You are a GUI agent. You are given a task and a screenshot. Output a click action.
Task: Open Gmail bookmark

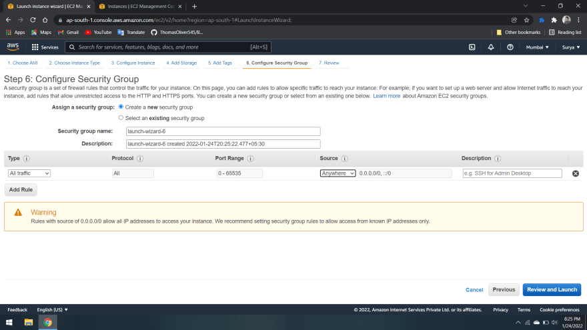click(x=68, y=32)
